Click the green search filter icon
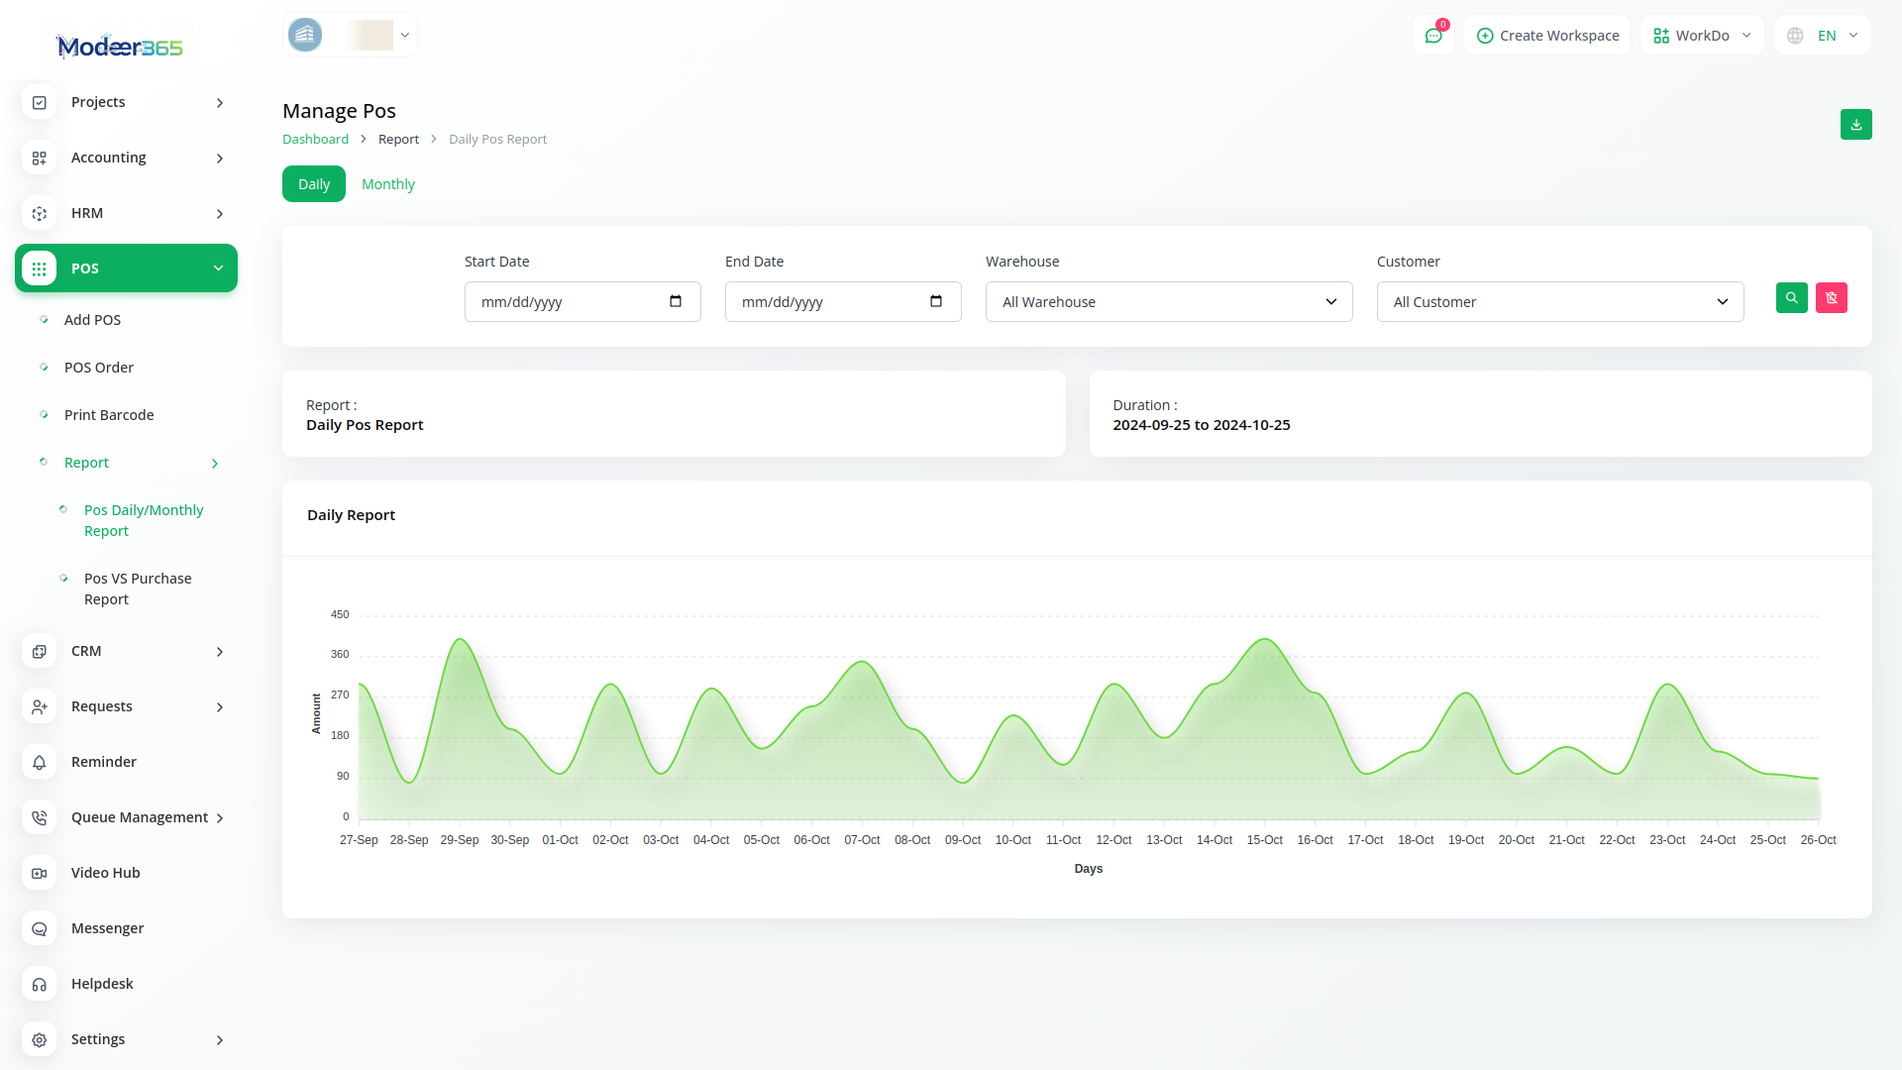This screenshot has width=1902, height=1070. pos(1791,298)
